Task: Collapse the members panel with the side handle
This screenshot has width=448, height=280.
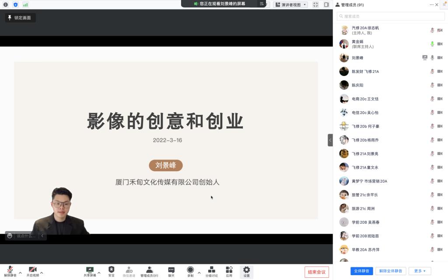Action: click(330, 140)
